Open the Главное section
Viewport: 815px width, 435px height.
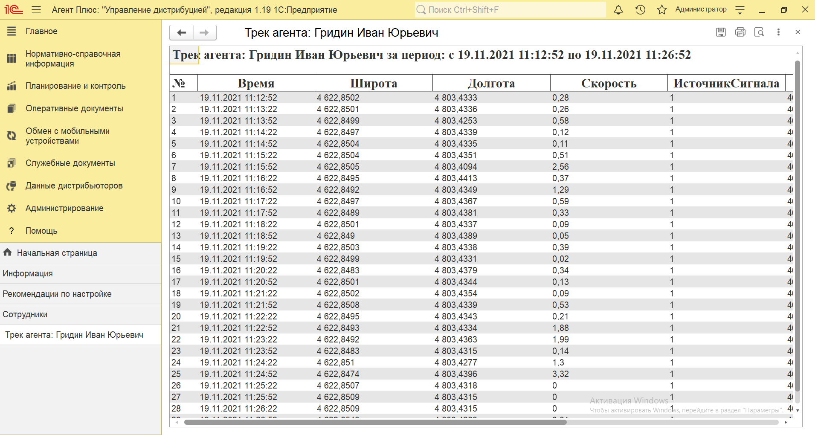[x=41, y=31]
